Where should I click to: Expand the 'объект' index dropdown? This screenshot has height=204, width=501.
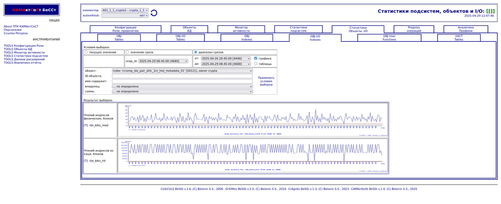182,71
